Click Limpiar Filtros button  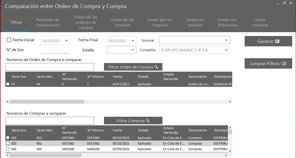[x=268, y=64]
